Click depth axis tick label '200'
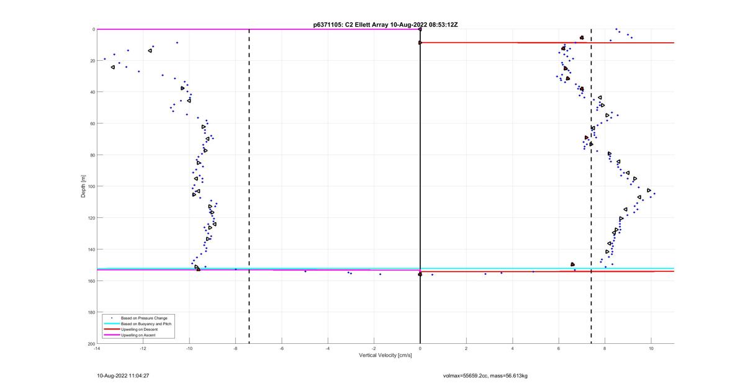The image size is (745, 386). (91, 343)
